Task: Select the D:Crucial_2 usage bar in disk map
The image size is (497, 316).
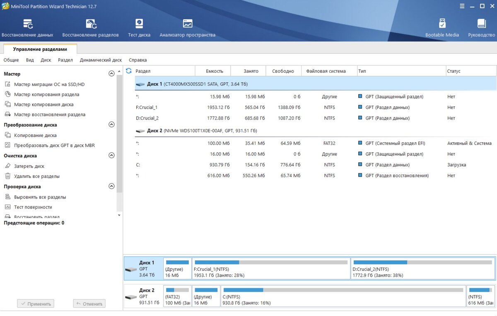Action: click(x=423, y=262)
